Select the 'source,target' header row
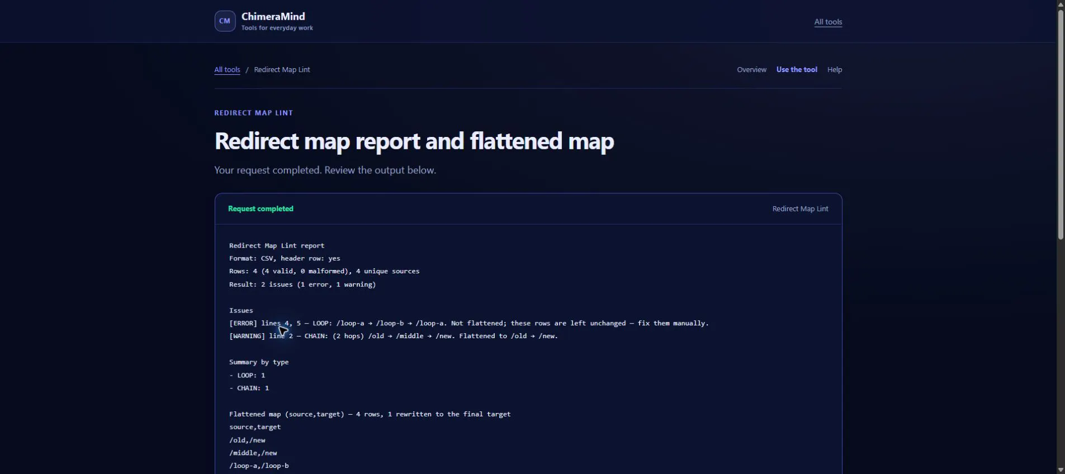 (255, 427)
